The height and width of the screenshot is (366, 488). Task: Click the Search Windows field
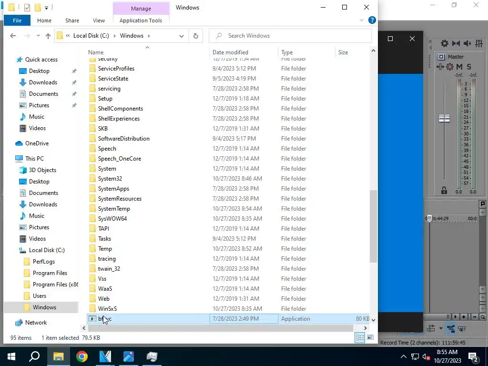tap(290, 36)
